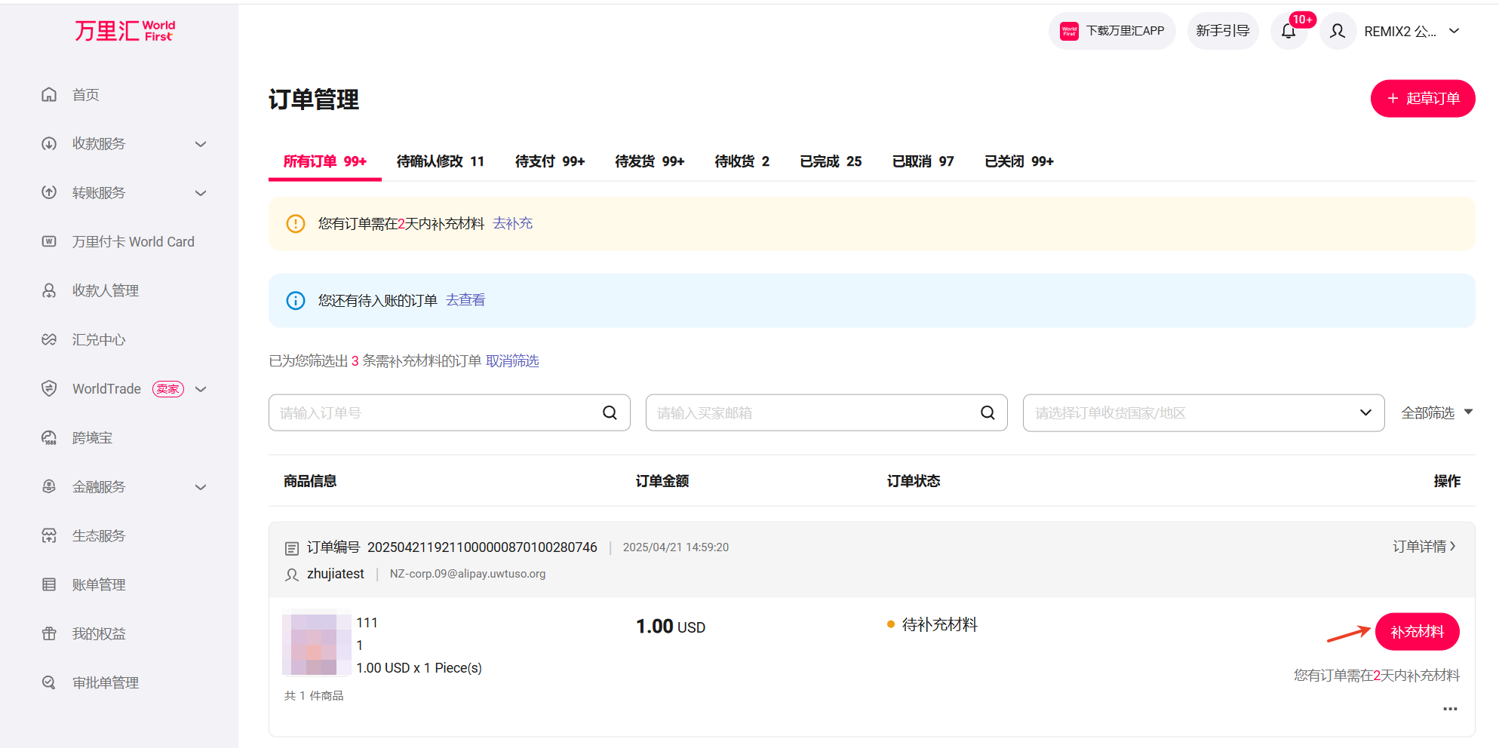Open 收款人管理 via its sidebar icon
Viewport: 1499px width, 748px height.
coord(48,290)
